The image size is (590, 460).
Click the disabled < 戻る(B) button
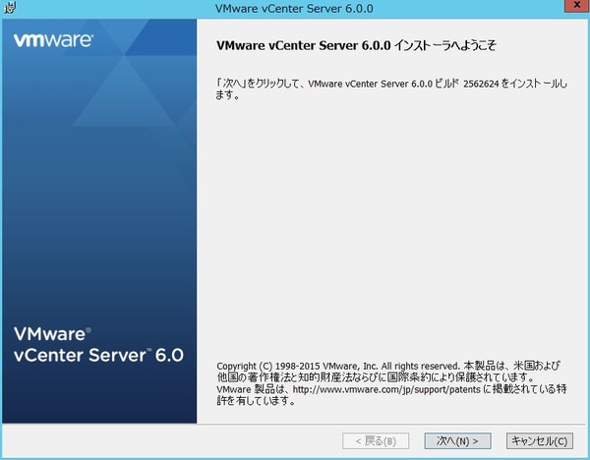(376, 440)
